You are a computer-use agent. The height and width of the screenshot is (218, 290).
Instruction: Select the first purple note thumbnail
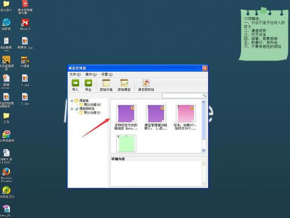126,114
